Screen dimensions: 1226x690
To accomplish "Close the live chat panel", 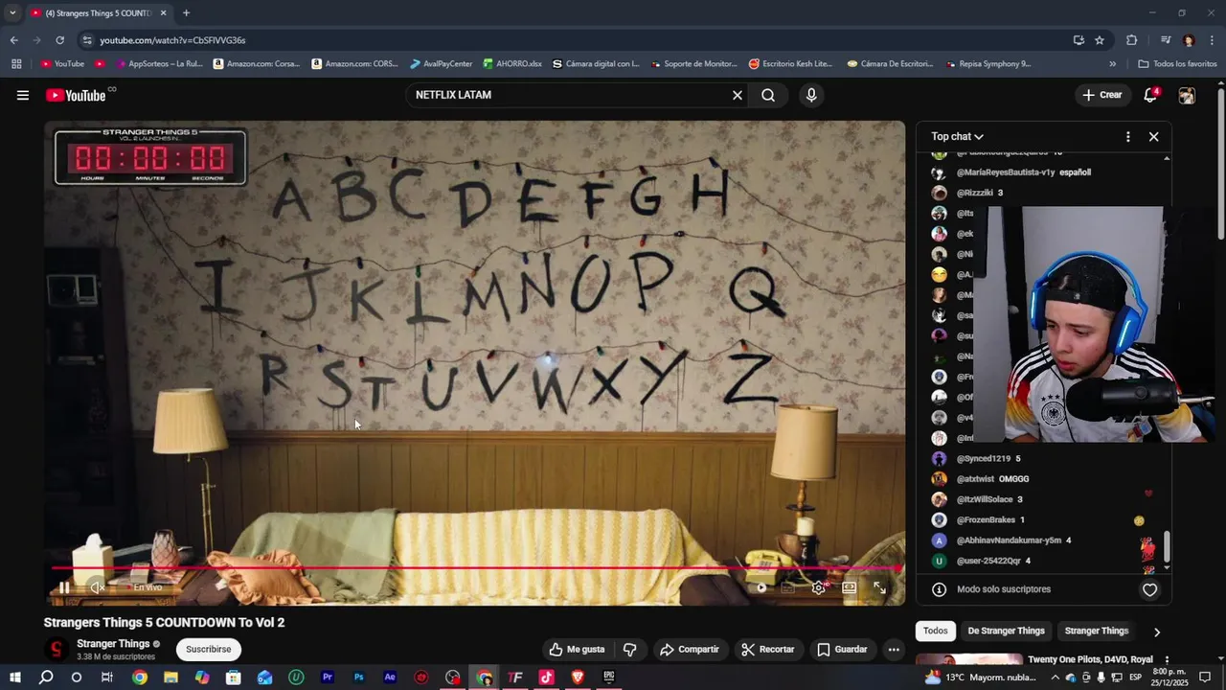I will (x=1154, y=136).
